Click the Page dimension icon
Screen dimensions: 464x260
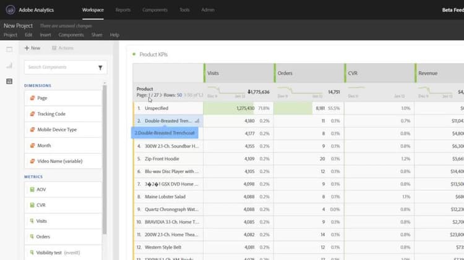coord(32,98)
